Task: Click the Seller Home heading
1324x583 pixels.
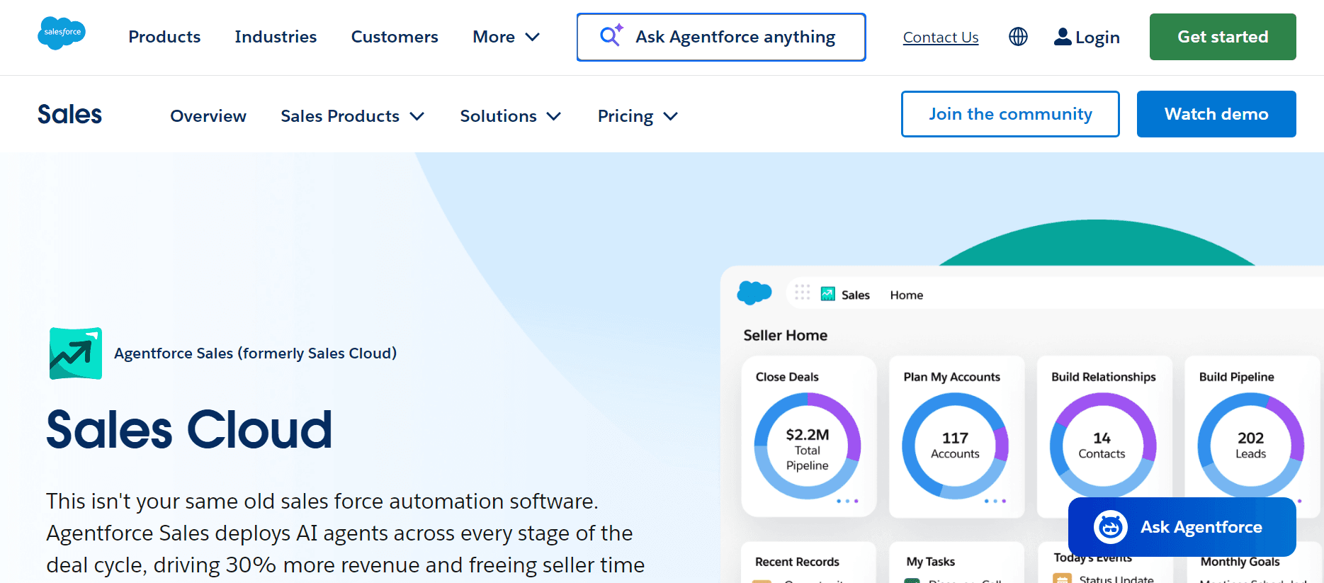Action: pos(785,335)
